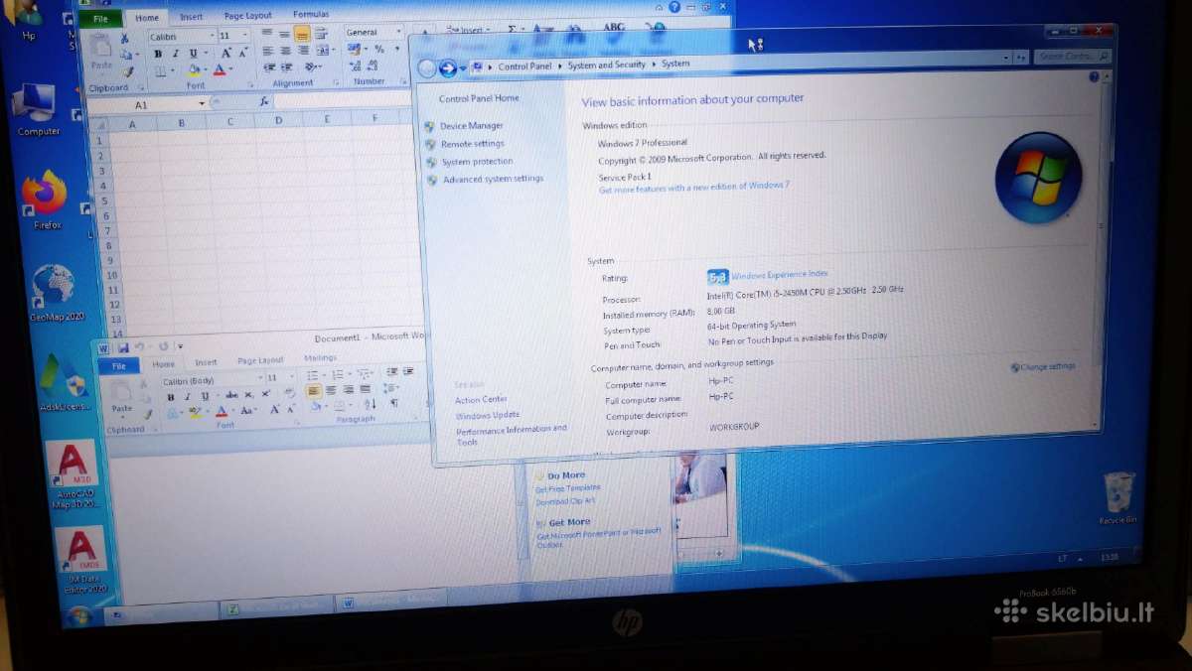Click Control Panel Home link
The height and width of the screenshot is (671, 1192).
pos(479,98)
